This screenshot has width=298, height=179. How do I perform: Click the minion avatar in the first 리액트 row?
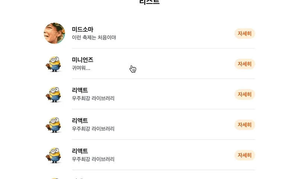(x=54, y=94)
